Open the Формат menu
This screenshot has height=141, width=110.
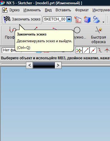[x=82, y=10]
